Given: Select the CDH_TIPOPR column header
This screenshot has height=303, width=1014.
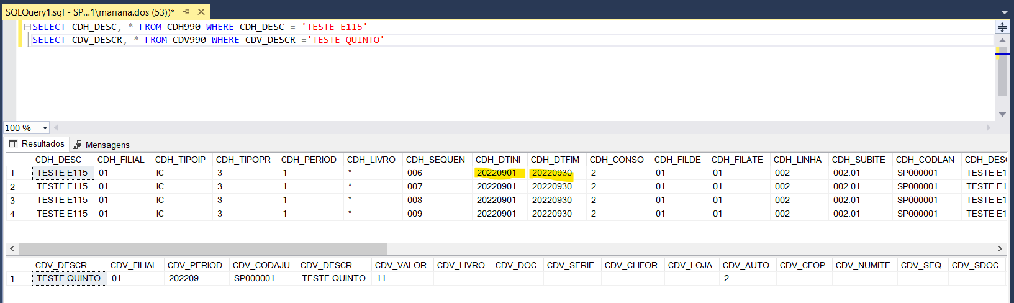Looking at the screenshot, I should click(x=244, y=160).
